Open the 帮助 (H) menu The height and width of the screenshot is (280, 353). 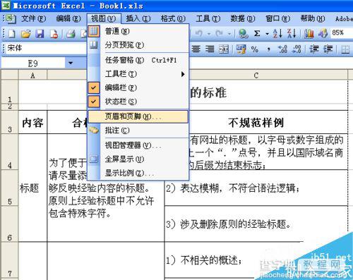pyautogui.click(x=313, y=18)
